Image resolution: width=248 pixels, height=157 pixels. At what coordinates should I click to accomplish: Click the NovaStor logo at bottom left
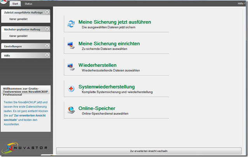pos(24,148)
